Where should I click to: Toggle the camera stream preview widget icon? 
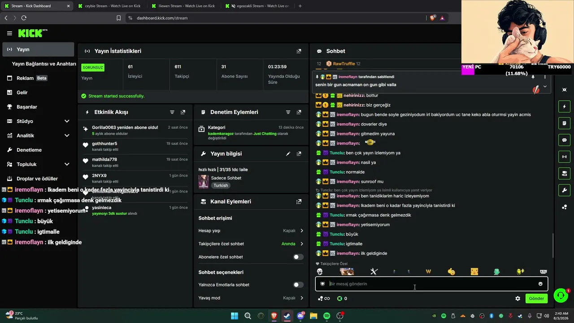[x=565, y=173]
